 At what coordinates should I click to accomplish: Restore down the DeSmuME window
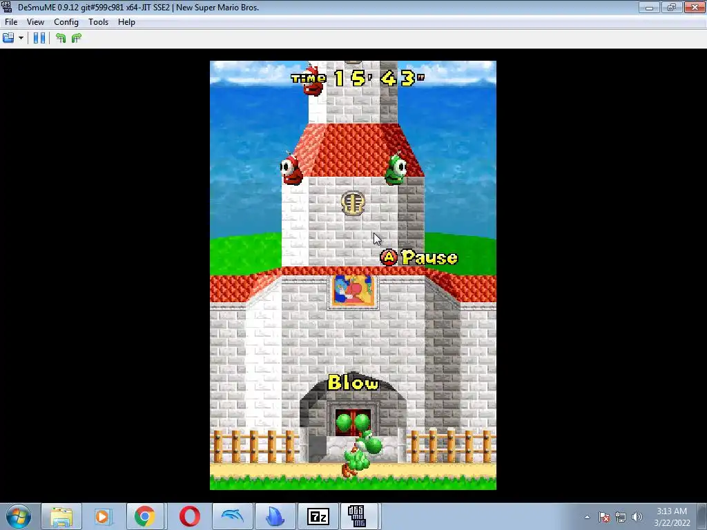click(671, 7)
